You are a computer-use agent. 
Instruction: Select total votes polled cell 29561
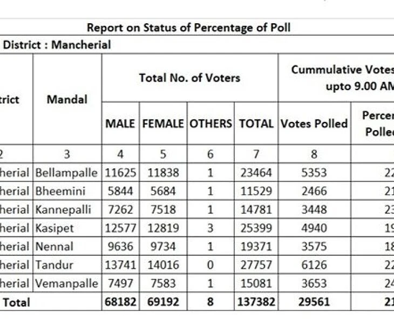point(314,302)
